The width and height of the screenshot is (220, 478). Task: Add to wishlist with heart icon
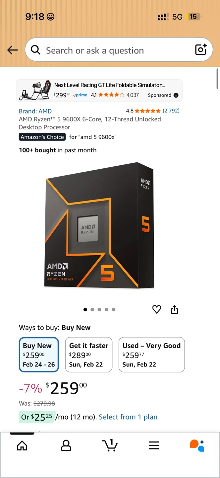pos(157,309)
